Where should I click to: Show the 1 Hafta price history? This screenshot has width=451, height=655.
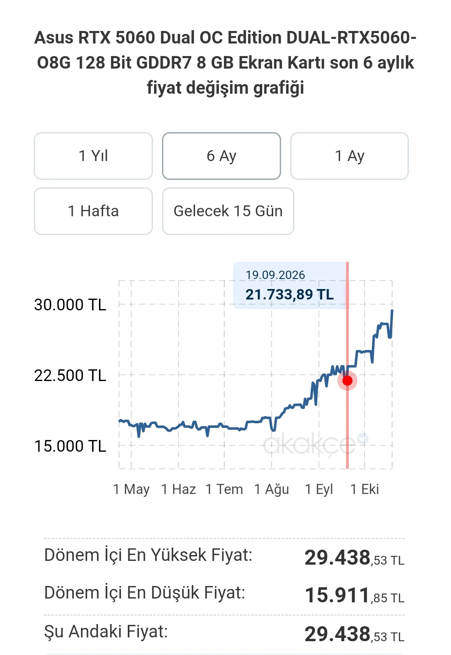tap(93, 211)
